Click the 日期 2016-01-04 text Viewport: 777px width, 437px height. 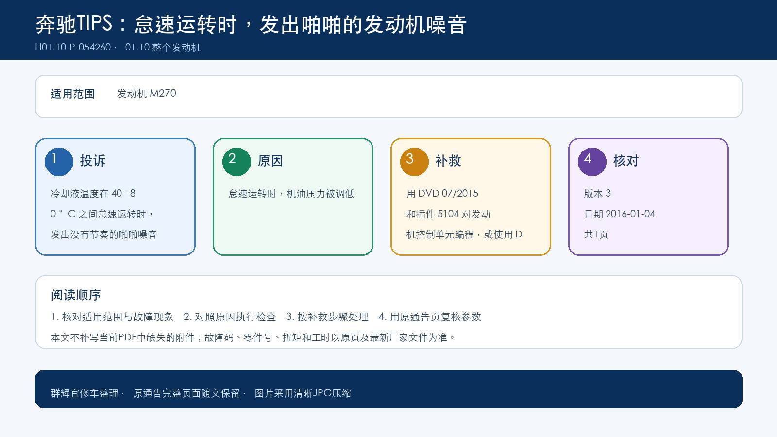pyautogui.click(x=620, y=214)
